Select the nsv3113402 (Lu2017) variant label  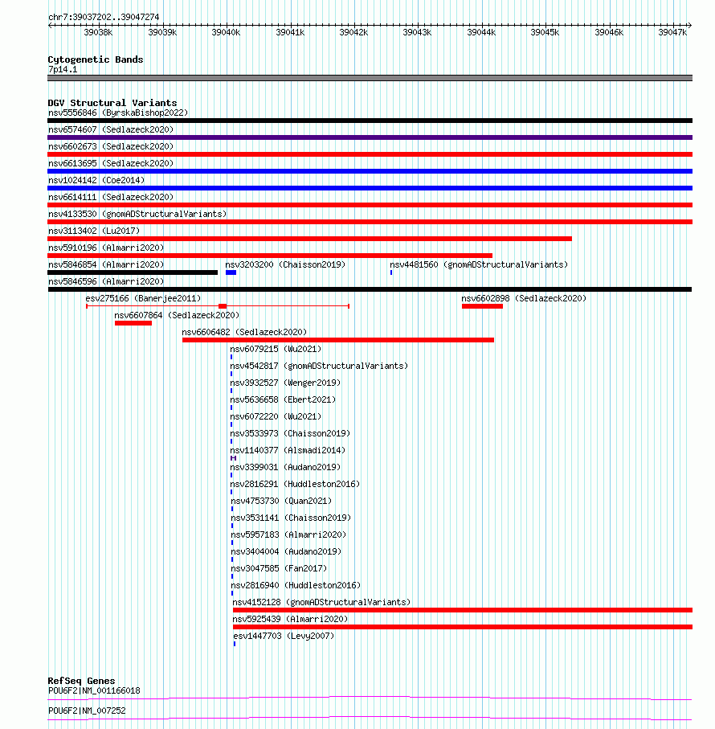(x=94, y=231)
